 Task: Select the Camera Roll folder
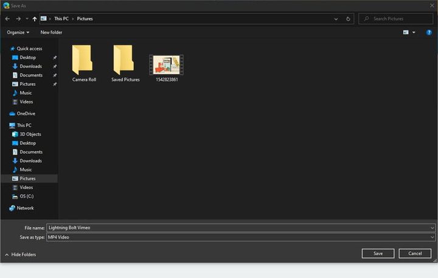point(84,63)
